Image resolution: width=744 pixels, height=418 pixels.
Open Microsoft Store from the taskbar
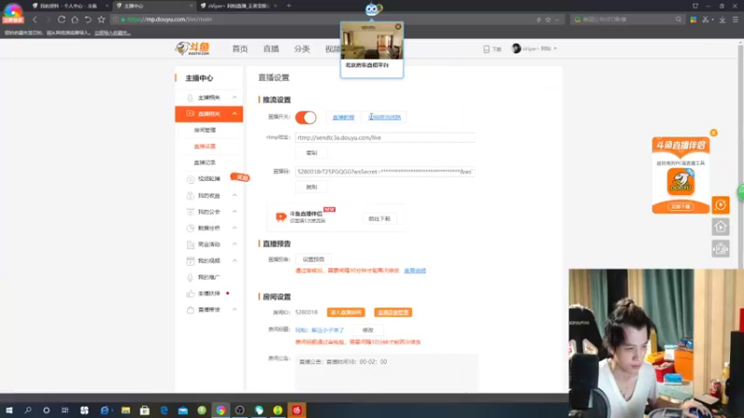point(145,410)
